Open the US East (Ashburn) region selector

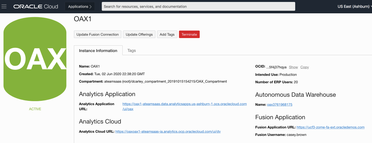tap(354, 6)
